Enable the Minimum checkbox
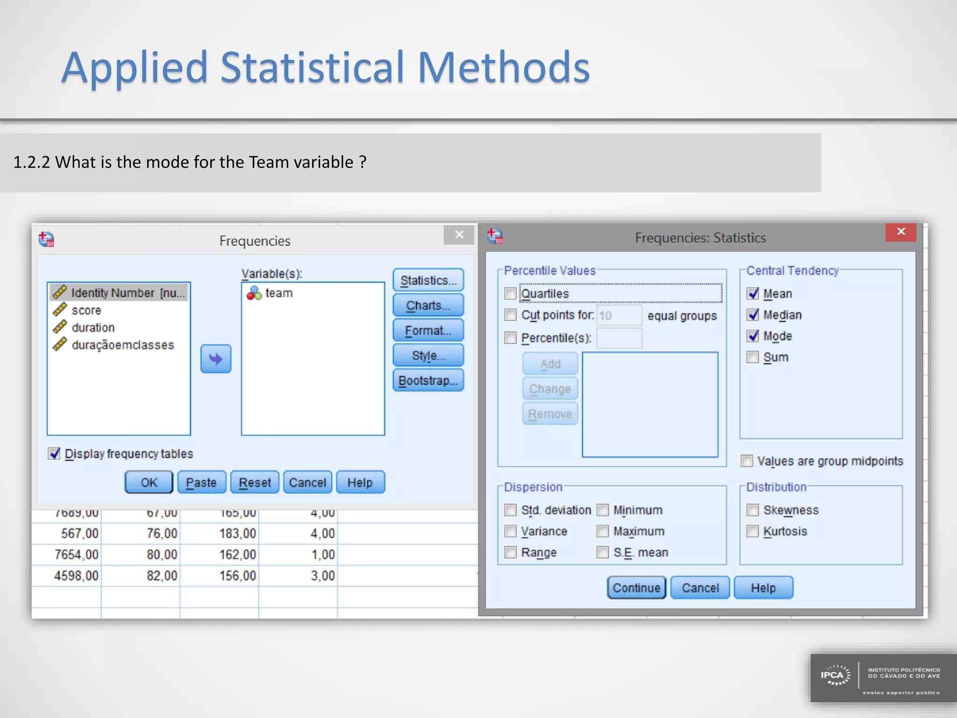Viewport: 957px width, 718px height. pos(603,510)
